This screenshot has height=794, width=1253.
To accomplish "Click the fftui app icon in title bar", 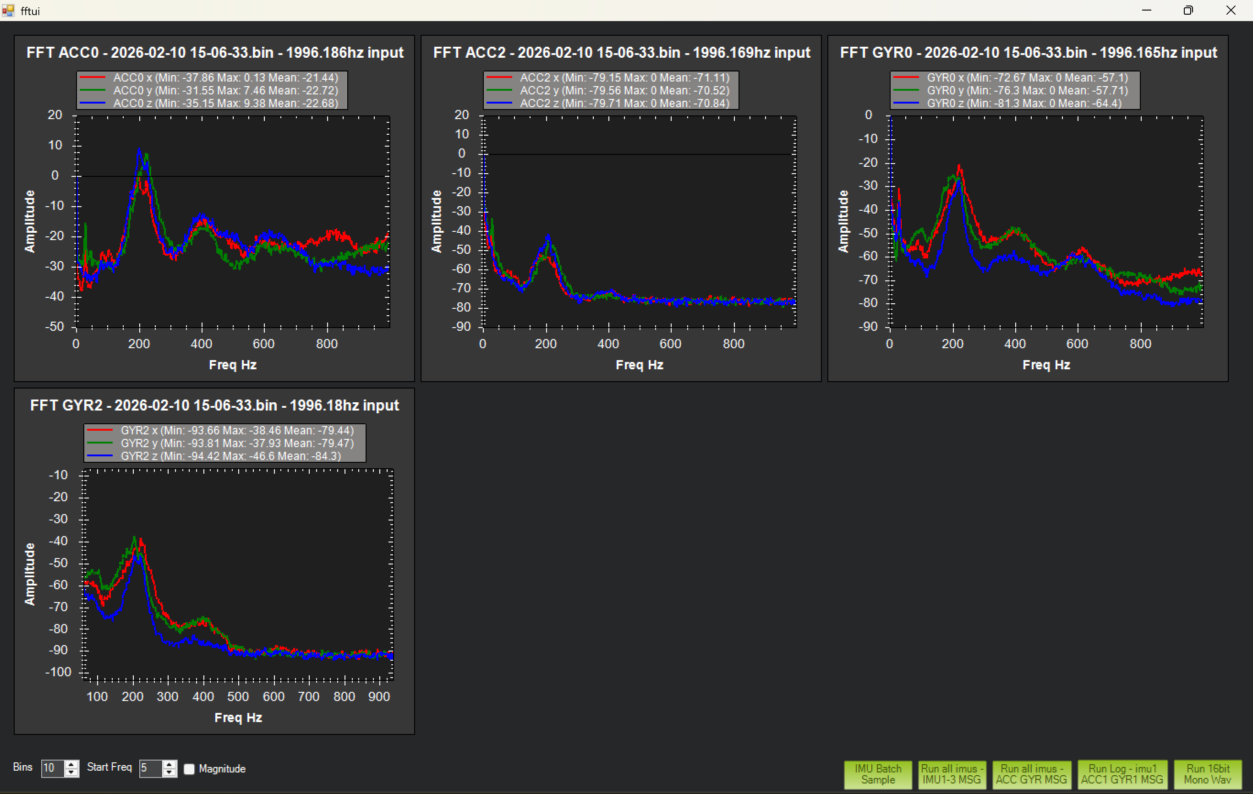I will click(x=8, y=11).
